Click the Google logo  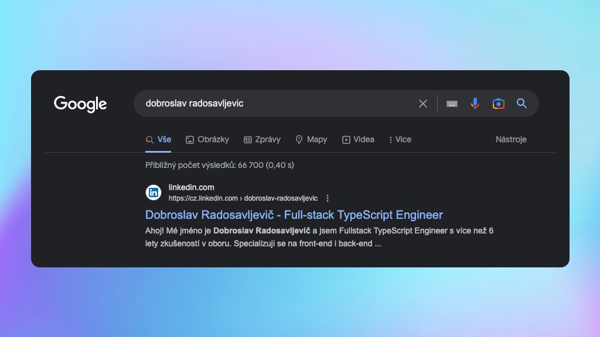tap(80, 104)
